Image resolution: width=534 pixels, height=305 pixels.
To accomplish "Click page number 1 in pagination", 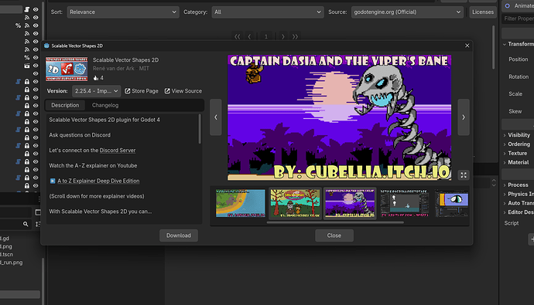I will 266,36.
